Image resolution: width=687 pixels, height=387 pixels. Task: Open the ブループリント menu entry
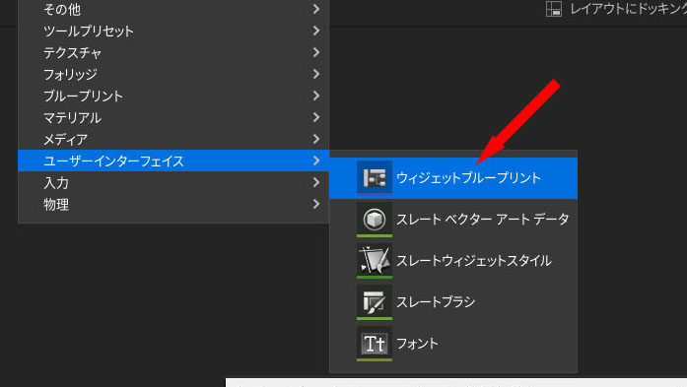click(x=173, y=96)
